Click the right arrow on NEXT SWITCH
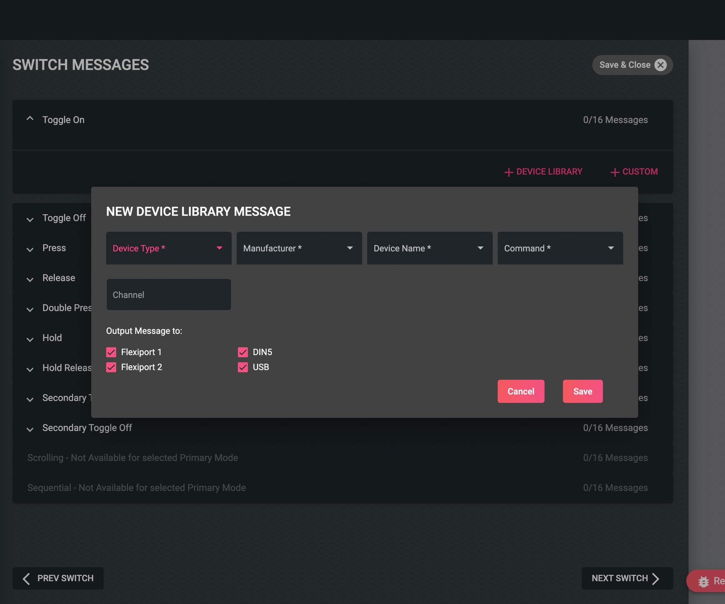This screenshot has height=604, width=725. pyautogui.click(x=656, y=579)
